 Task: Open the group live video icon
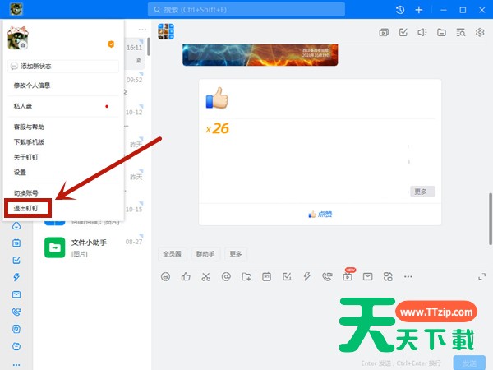click(x=384, y=32)
